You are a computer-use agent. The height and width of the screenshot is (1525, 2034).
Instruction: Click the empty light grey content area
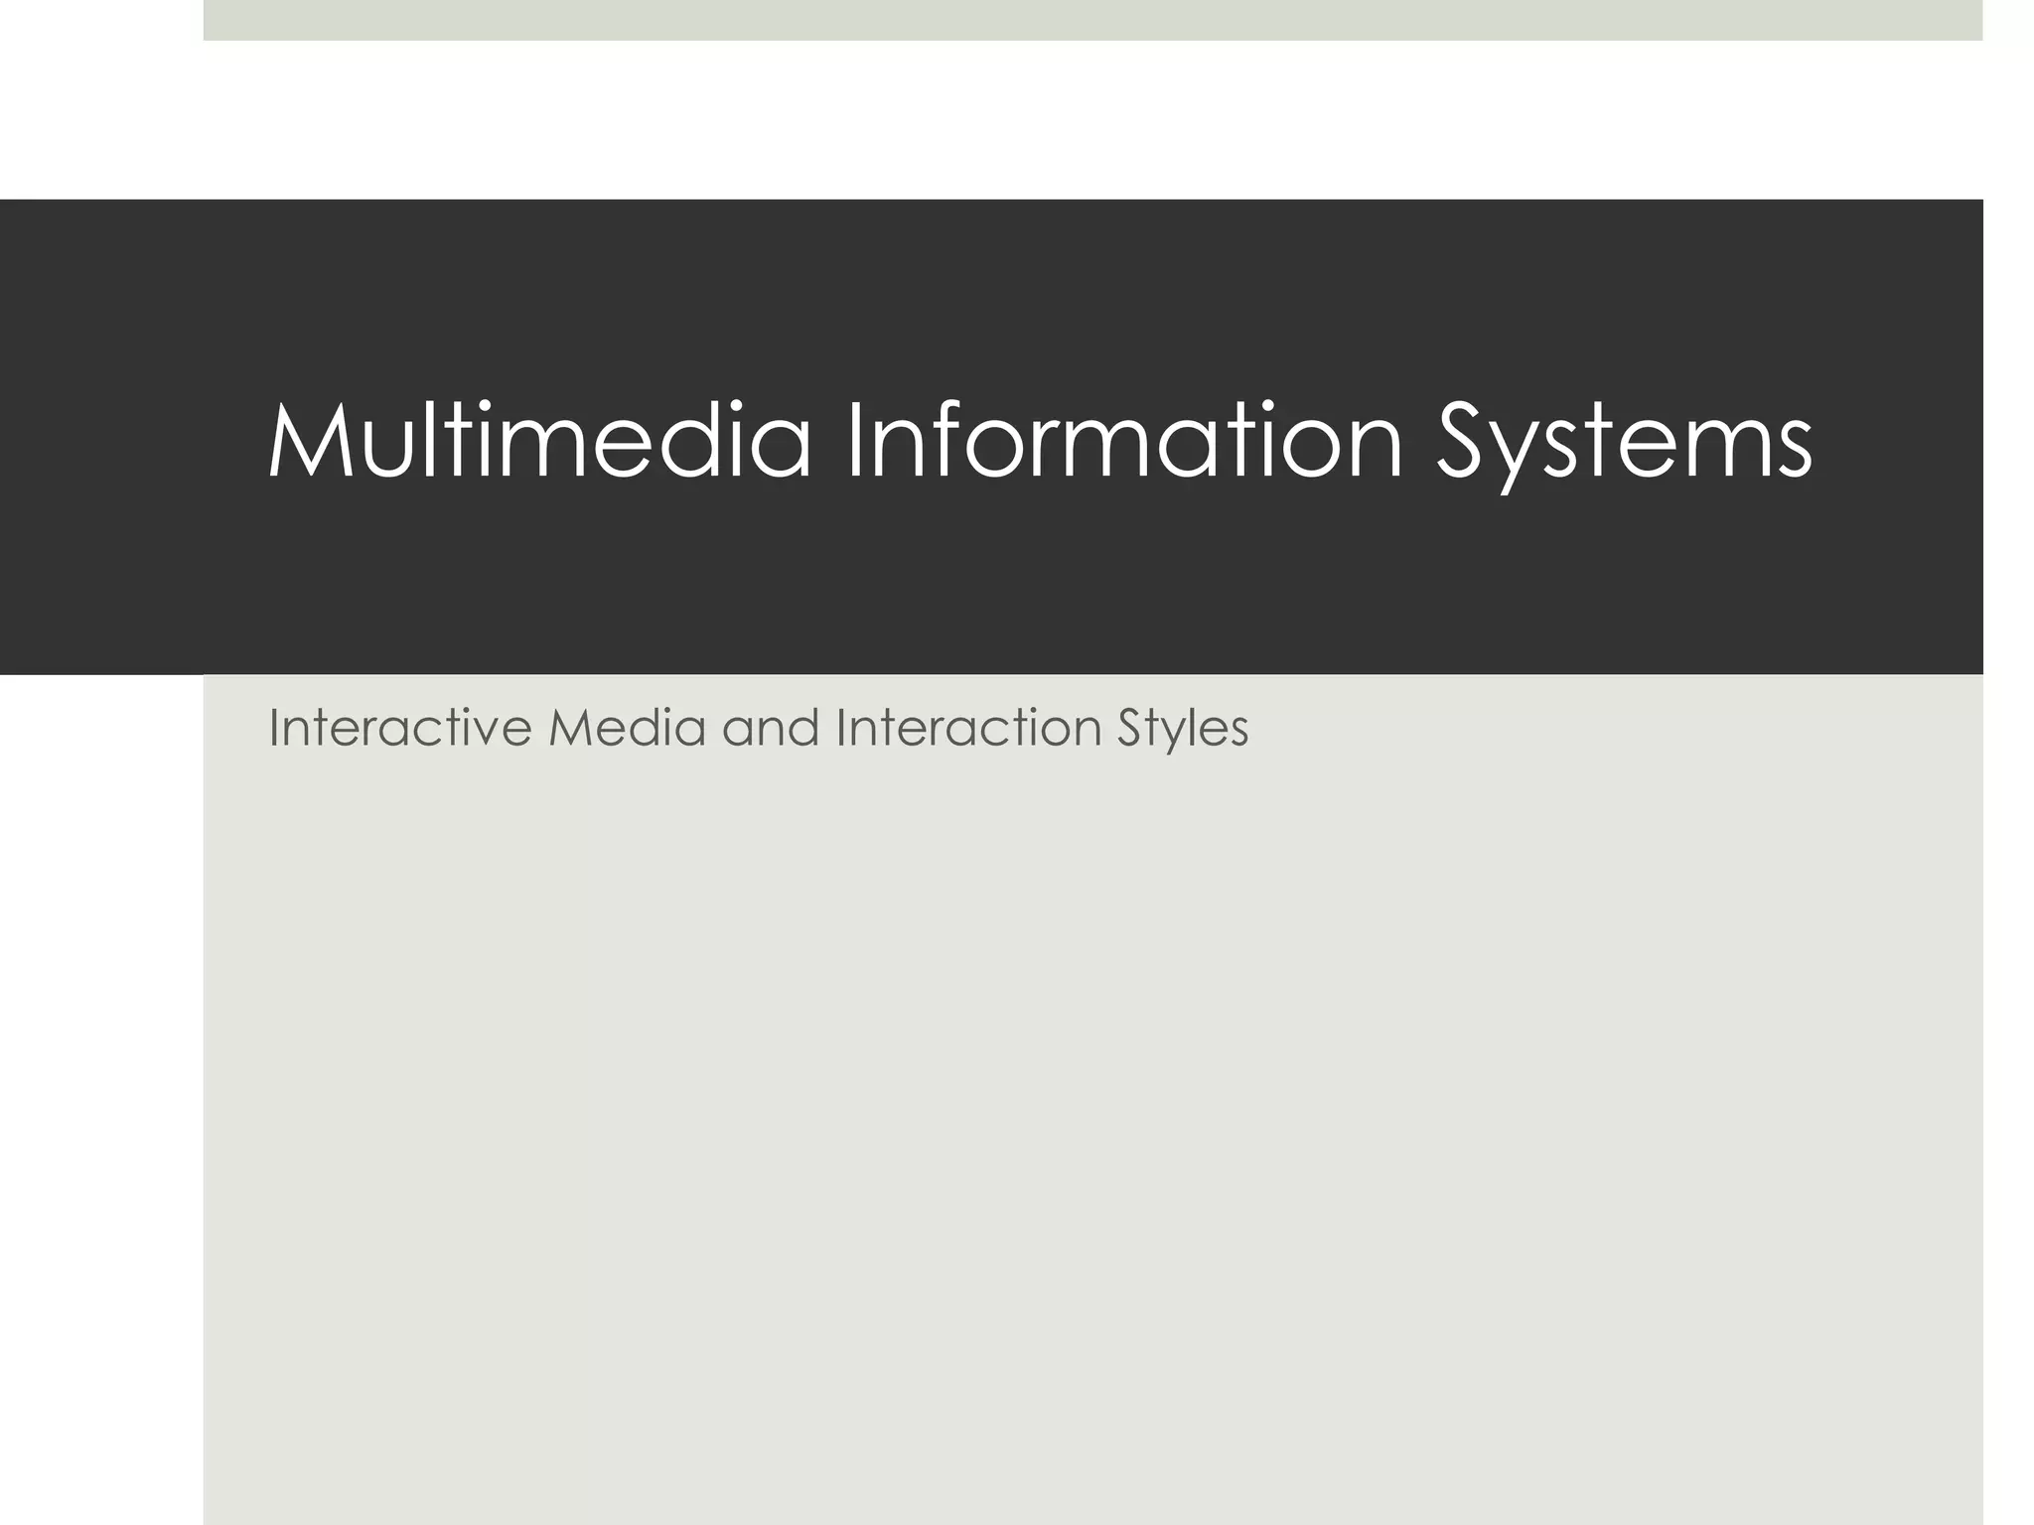(1092, 1142)
